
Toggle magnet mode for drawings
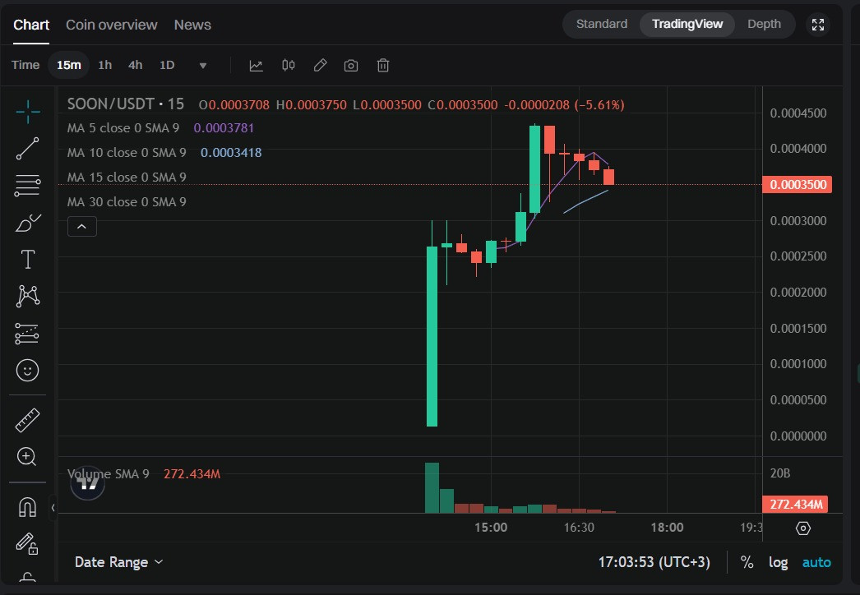(x=27, y=507)
